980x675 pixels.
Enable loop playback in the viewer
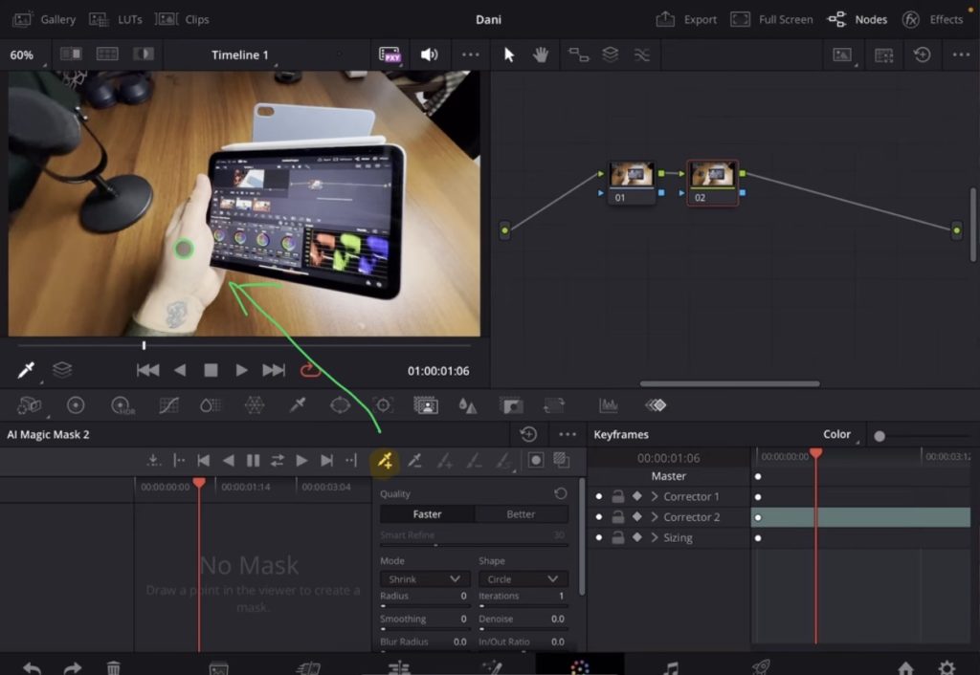coord(310,371)
